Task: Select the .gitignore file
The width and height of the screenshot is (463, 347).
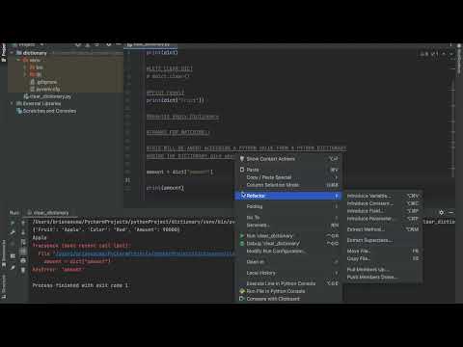Action: 44,82
